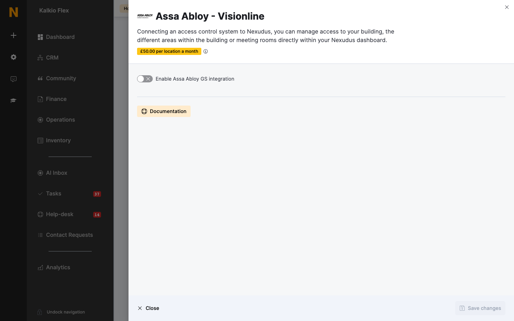Click the £50.00 per location a month badge

[x=169, y=51]
